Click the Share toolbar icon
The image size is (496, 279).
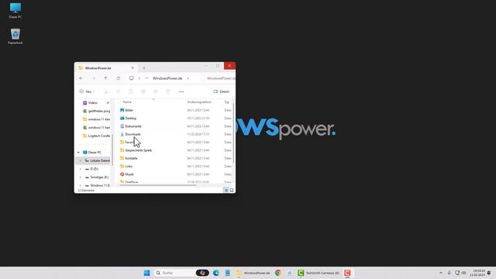(x=155, y=91)
